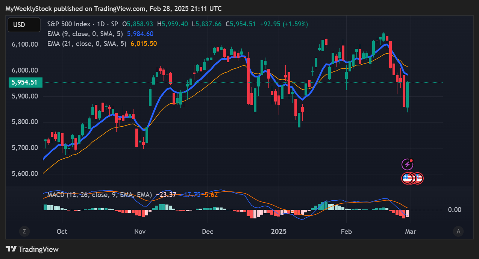Click the Mar time axis label
Screen dimensions: 479x259
point(411,231)
